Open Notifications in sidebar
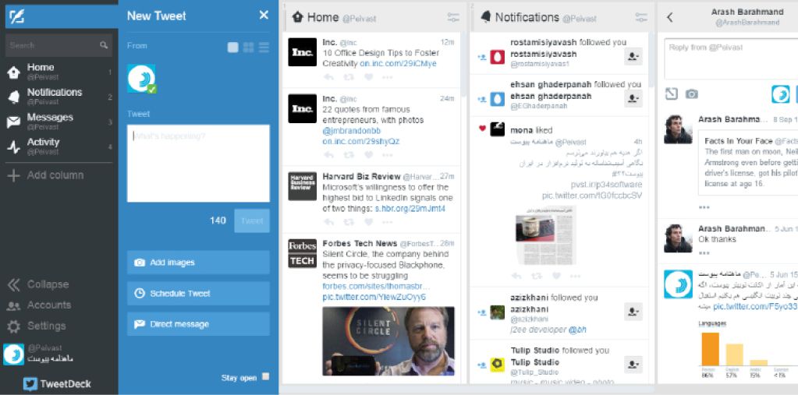The height and width of the screenshot is (395, 798). coord(59,97)
